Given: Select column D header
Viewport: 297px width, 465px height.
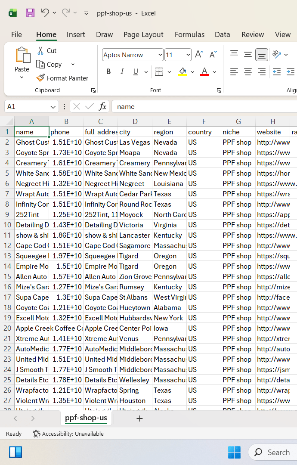Looking at the screenshot, I should [x=135, y=121].
